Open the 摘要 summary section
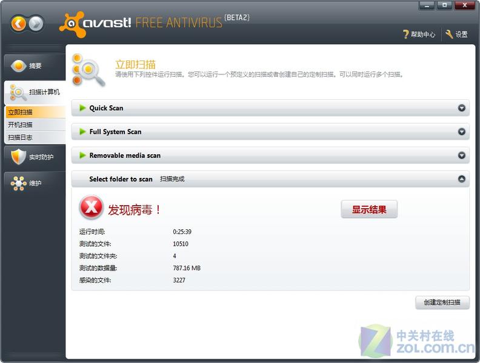Viewport: 480px width, 363px height. tap(35, 66)
